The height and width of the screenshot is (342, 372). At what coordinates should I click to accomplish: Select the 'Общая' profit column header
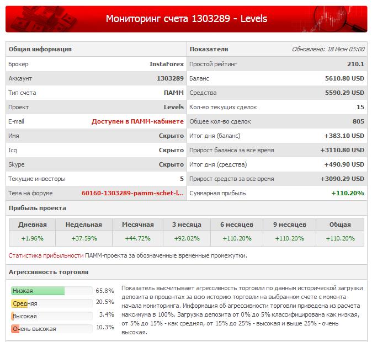coord(340,225)
